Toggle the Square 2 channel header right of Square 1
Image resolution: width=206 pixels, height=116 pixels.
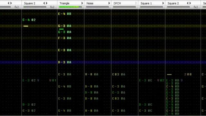(173, 3)
